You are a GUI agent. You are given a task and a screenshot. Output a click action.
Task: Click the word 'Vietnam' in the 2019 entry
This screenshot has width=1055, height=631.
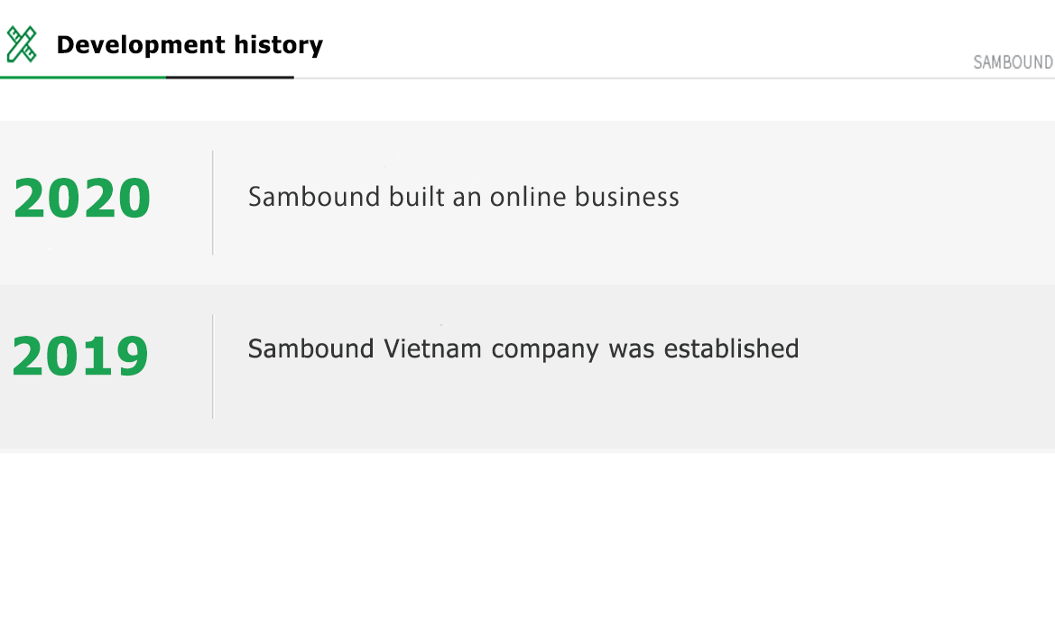[x=432, y=349]
